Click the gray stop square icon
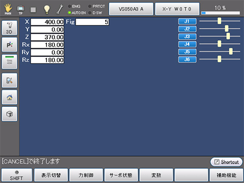244x183 pixels. click(33, 10)
